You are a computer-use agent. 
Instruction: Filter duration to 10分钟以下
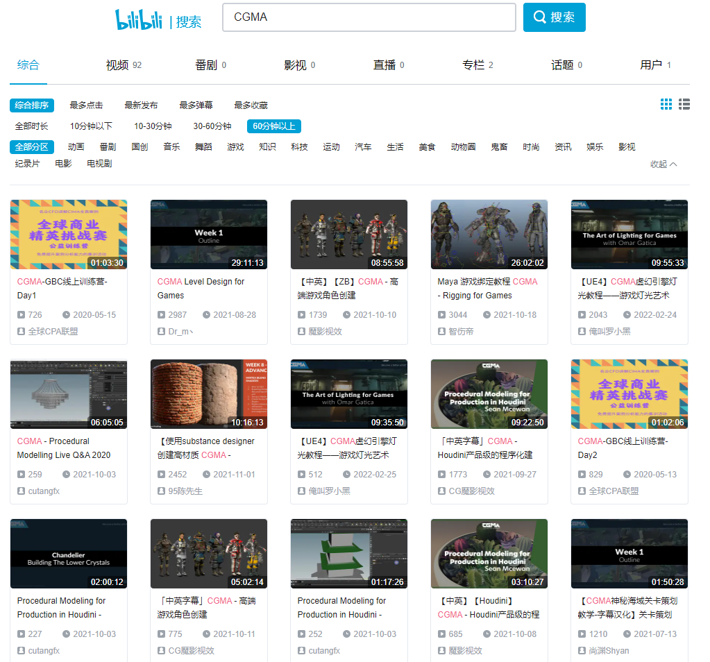coord(91,126)
